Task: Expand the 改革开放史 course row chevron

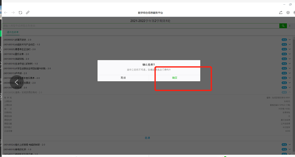Action: pos(290,40)
